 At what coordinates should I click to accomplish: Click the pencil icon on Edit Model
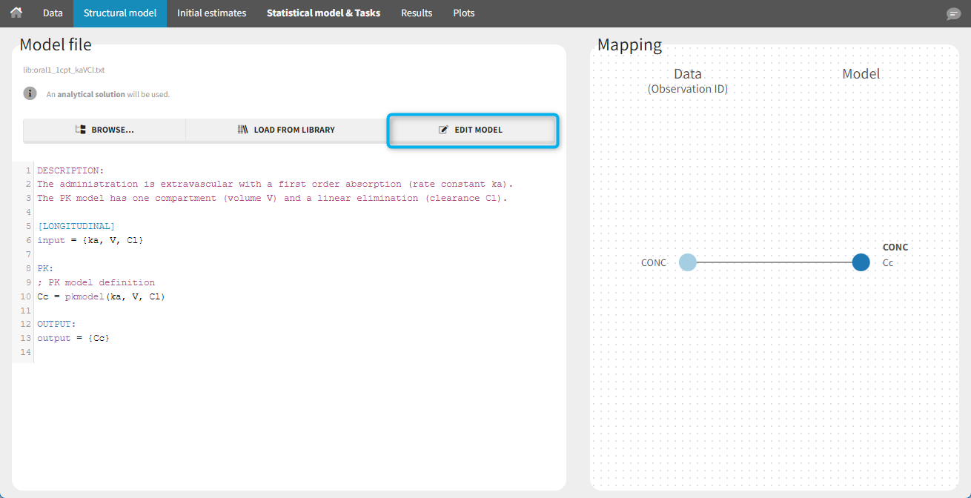click(443, 130)
